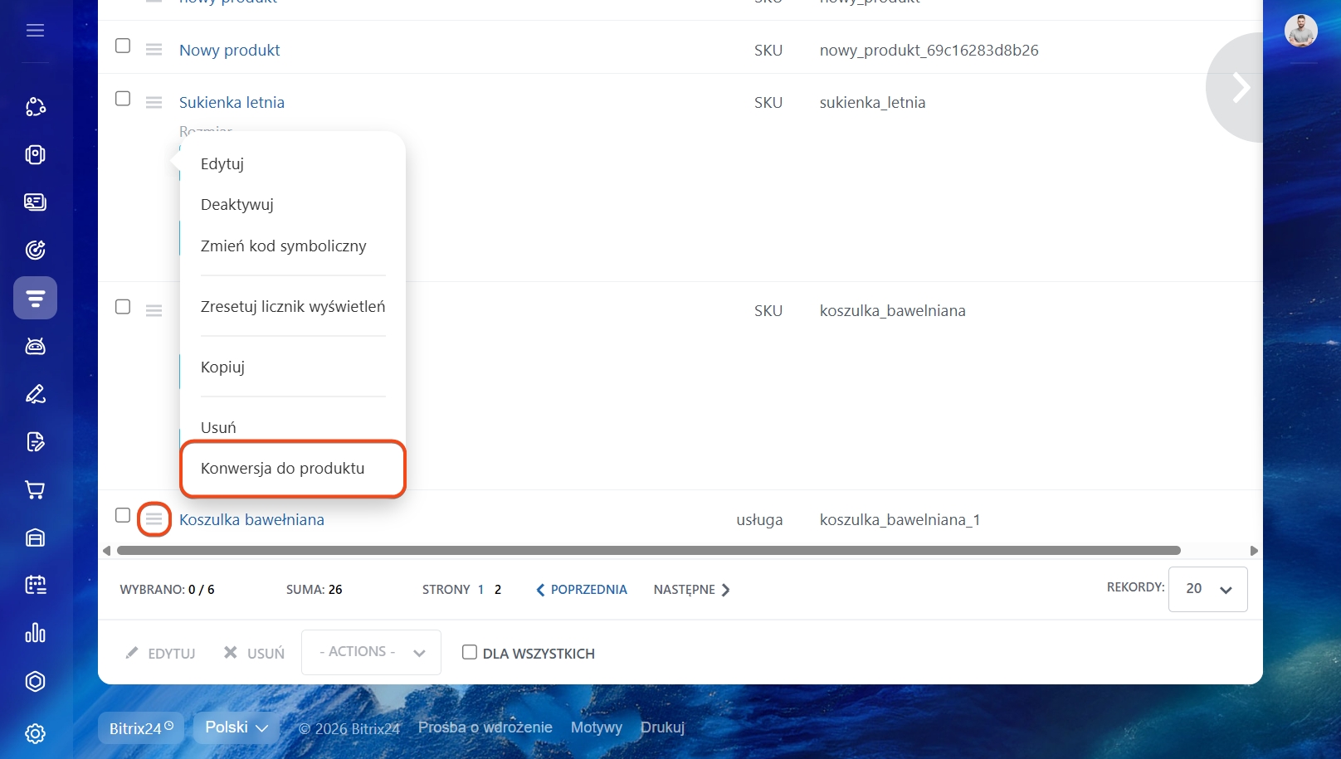Open the Polski language selector

[x=237, y=727]
